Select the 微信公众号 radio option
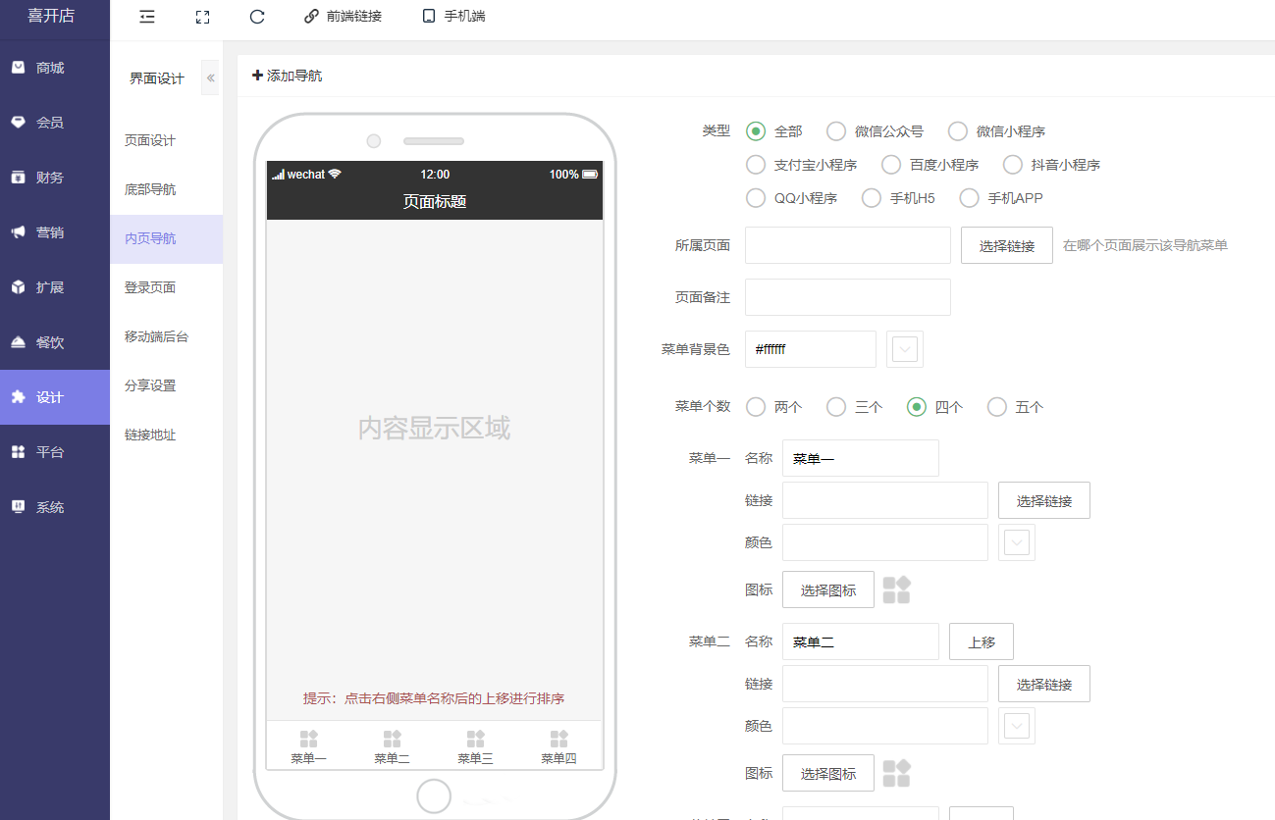 (836, 131)
